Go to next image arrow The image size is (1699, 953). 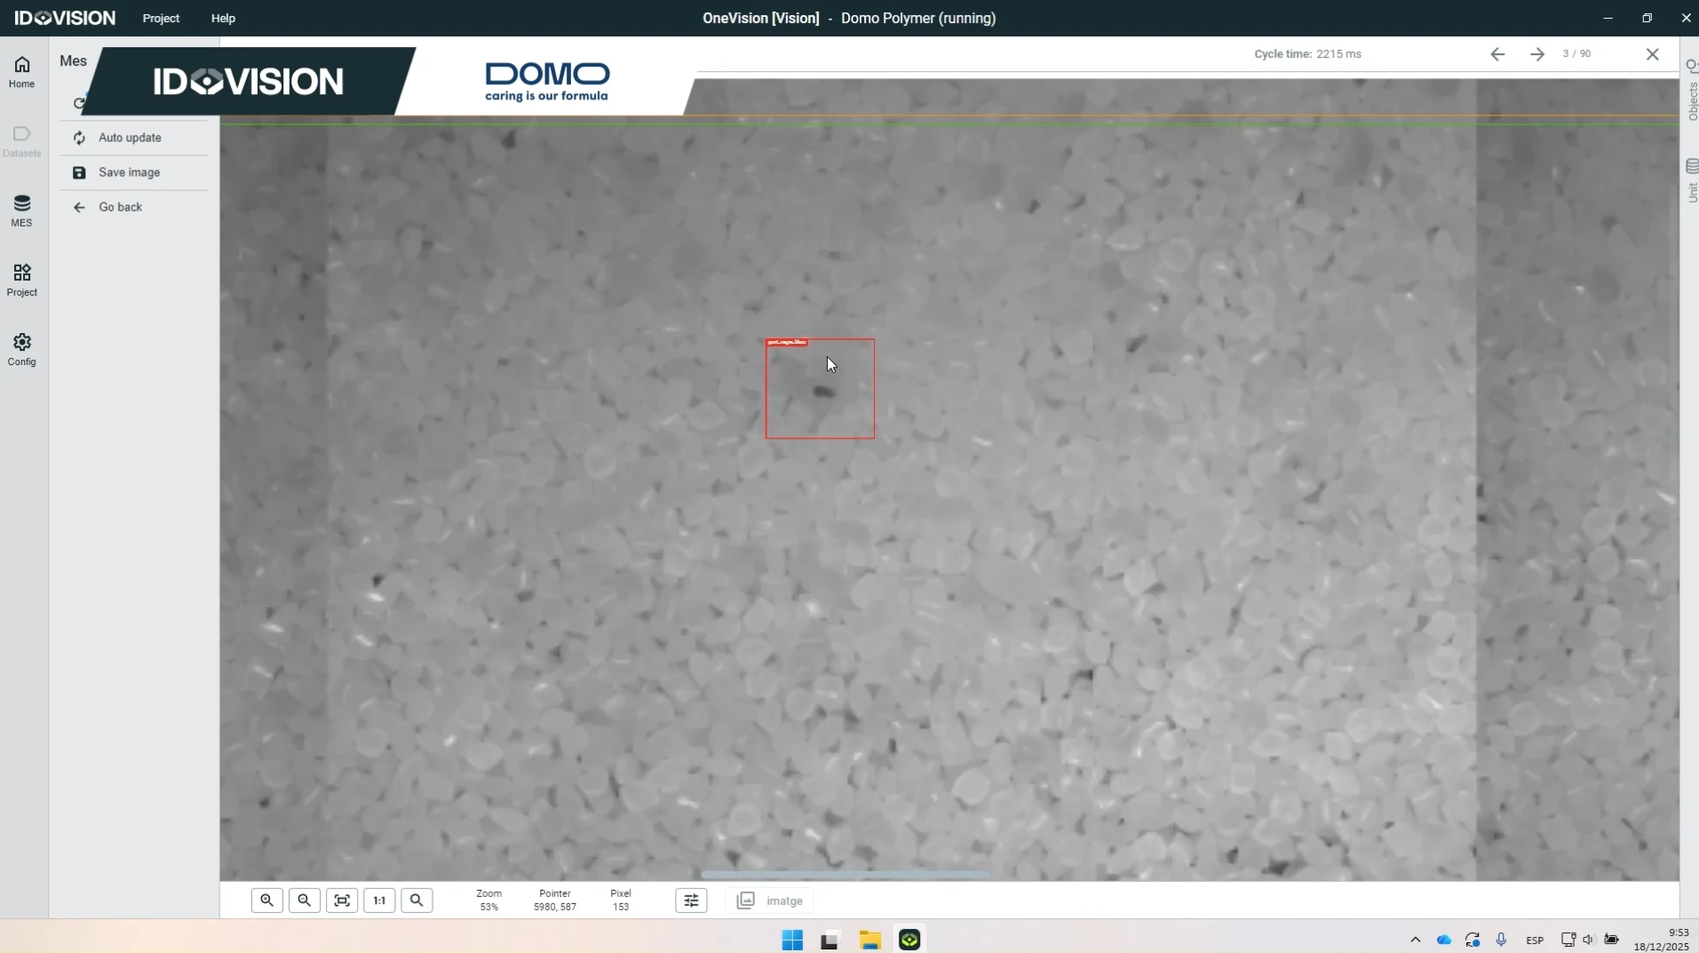pyautogui.click(x=1537, y=54)
